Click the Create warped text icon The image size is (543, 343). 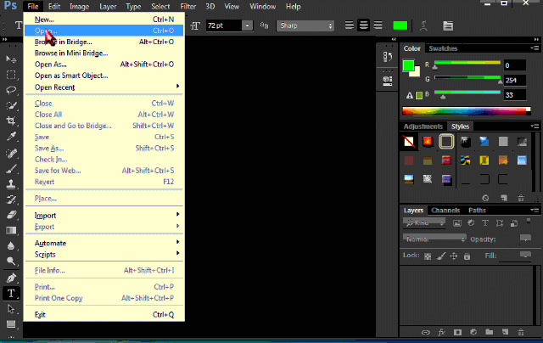[423, 25]
